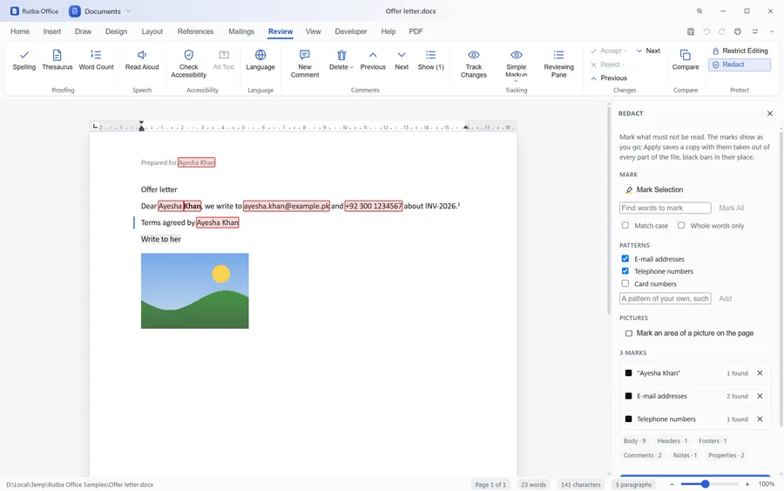
Task: Run Check Accessibility
Action: click(x=188, y=64)
